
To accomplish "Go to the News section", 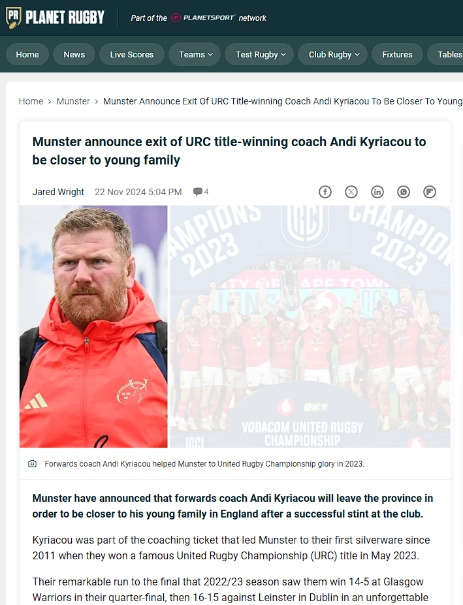I will coord(74,54).
